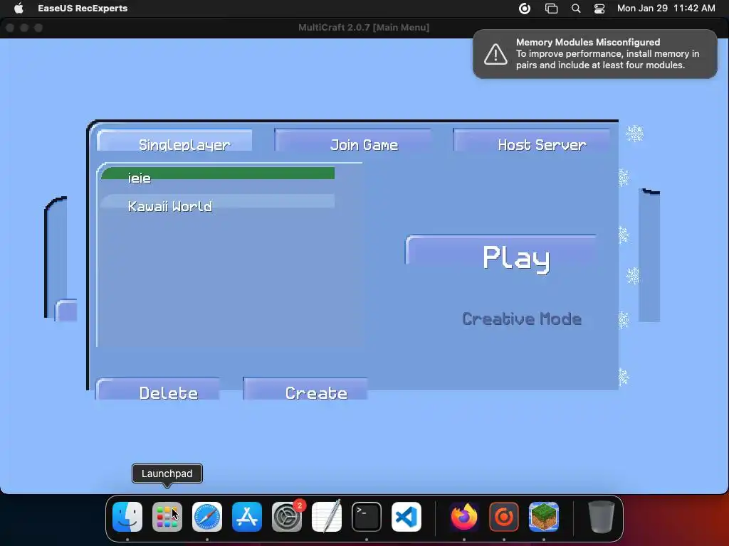Open the window mirroring icon in menu bar

[x=552, y=9]
